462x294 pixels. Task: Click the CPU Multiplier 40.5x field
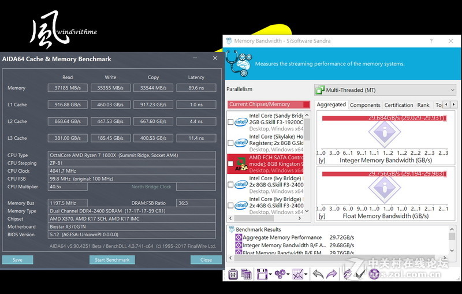coord(68,187)
